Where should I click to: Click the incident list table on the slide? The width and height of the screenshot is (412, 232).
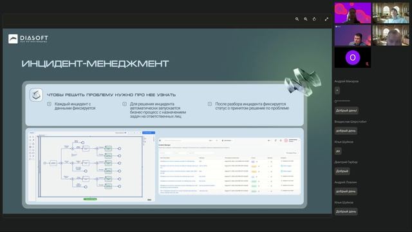pos(229,166)
